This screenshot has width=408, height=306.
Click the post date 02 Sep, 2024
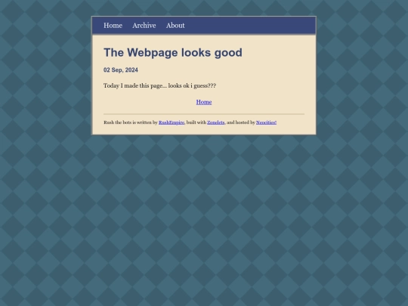tap(121, 70)
